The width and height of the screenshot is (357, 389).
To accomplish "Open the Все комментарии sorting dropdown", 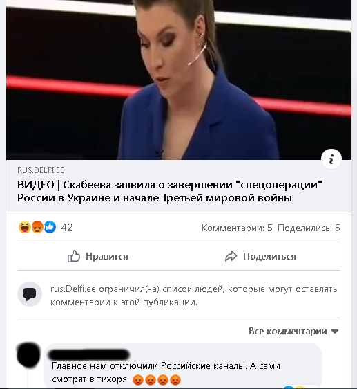I will pos(293,331).
